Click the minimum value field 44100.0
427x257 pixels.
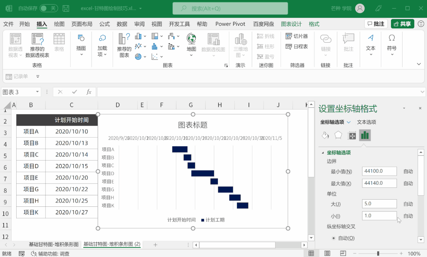(379, 171)
